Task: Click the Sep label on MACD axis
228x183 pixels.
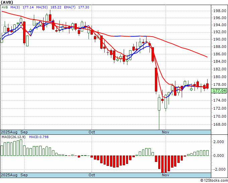Action: 24,175
